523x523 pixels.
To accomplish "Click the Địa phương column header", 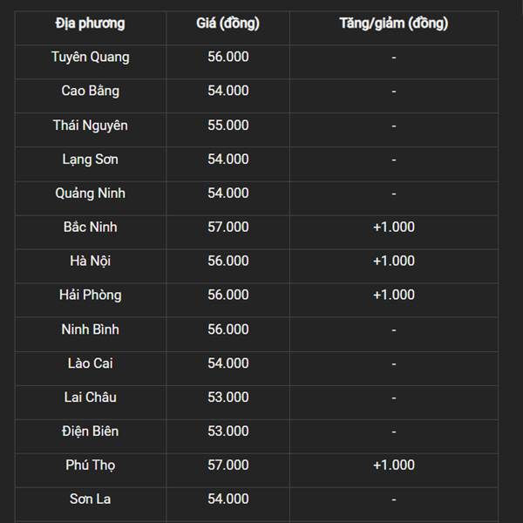I will click(x=90, y=24).
